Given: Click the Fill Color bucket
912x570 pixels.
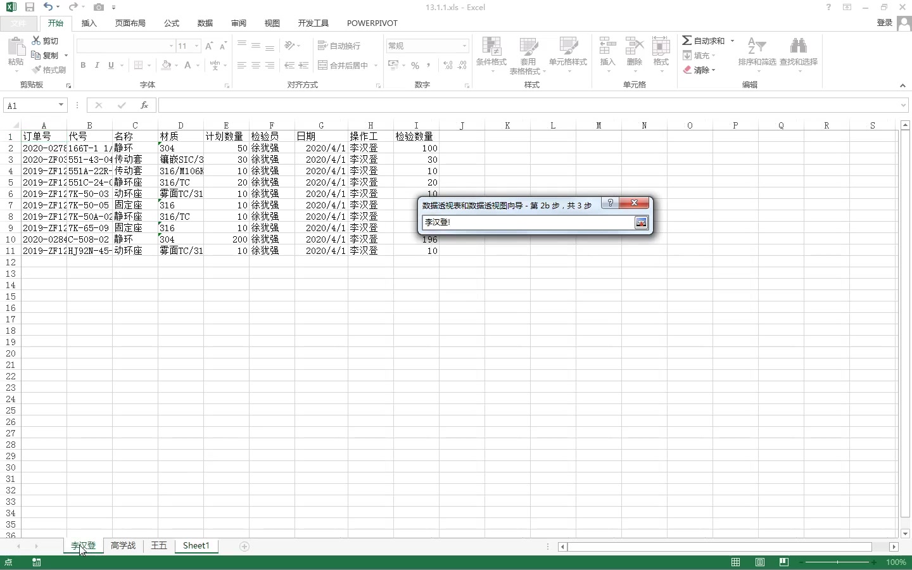Looking at the screenshot, I should click(x=166, y=65).
